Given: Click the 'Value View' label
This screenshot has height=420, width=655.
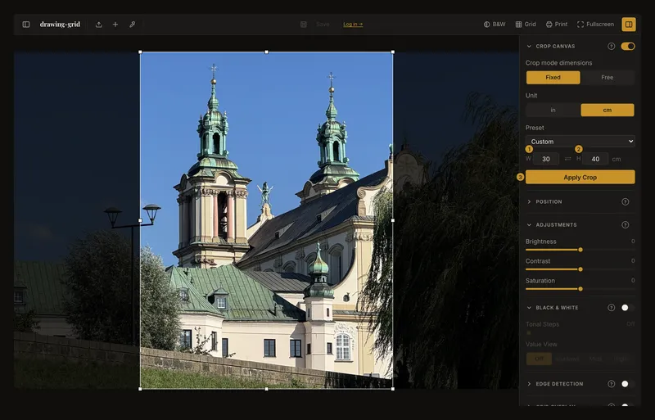Looking at the screenshot, I should [x=541, y=344].
